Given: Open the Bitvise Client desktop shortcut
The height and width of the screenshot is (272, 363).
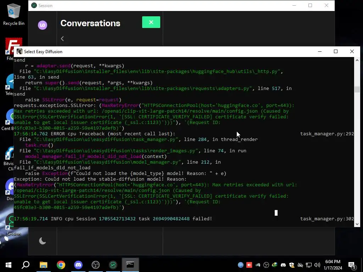Looking at the screenshot, I should click(x=9, y=158).
